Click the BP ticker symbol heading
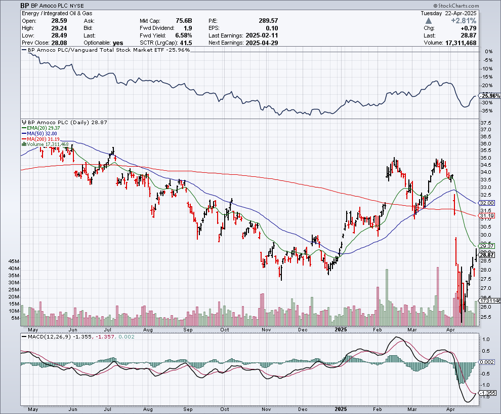The width and height of the screenshot is (501, 414). click(25, 6)
